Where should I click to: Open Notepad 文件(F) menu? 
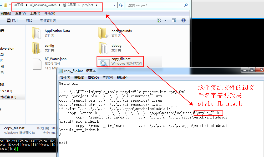[65, 78]
